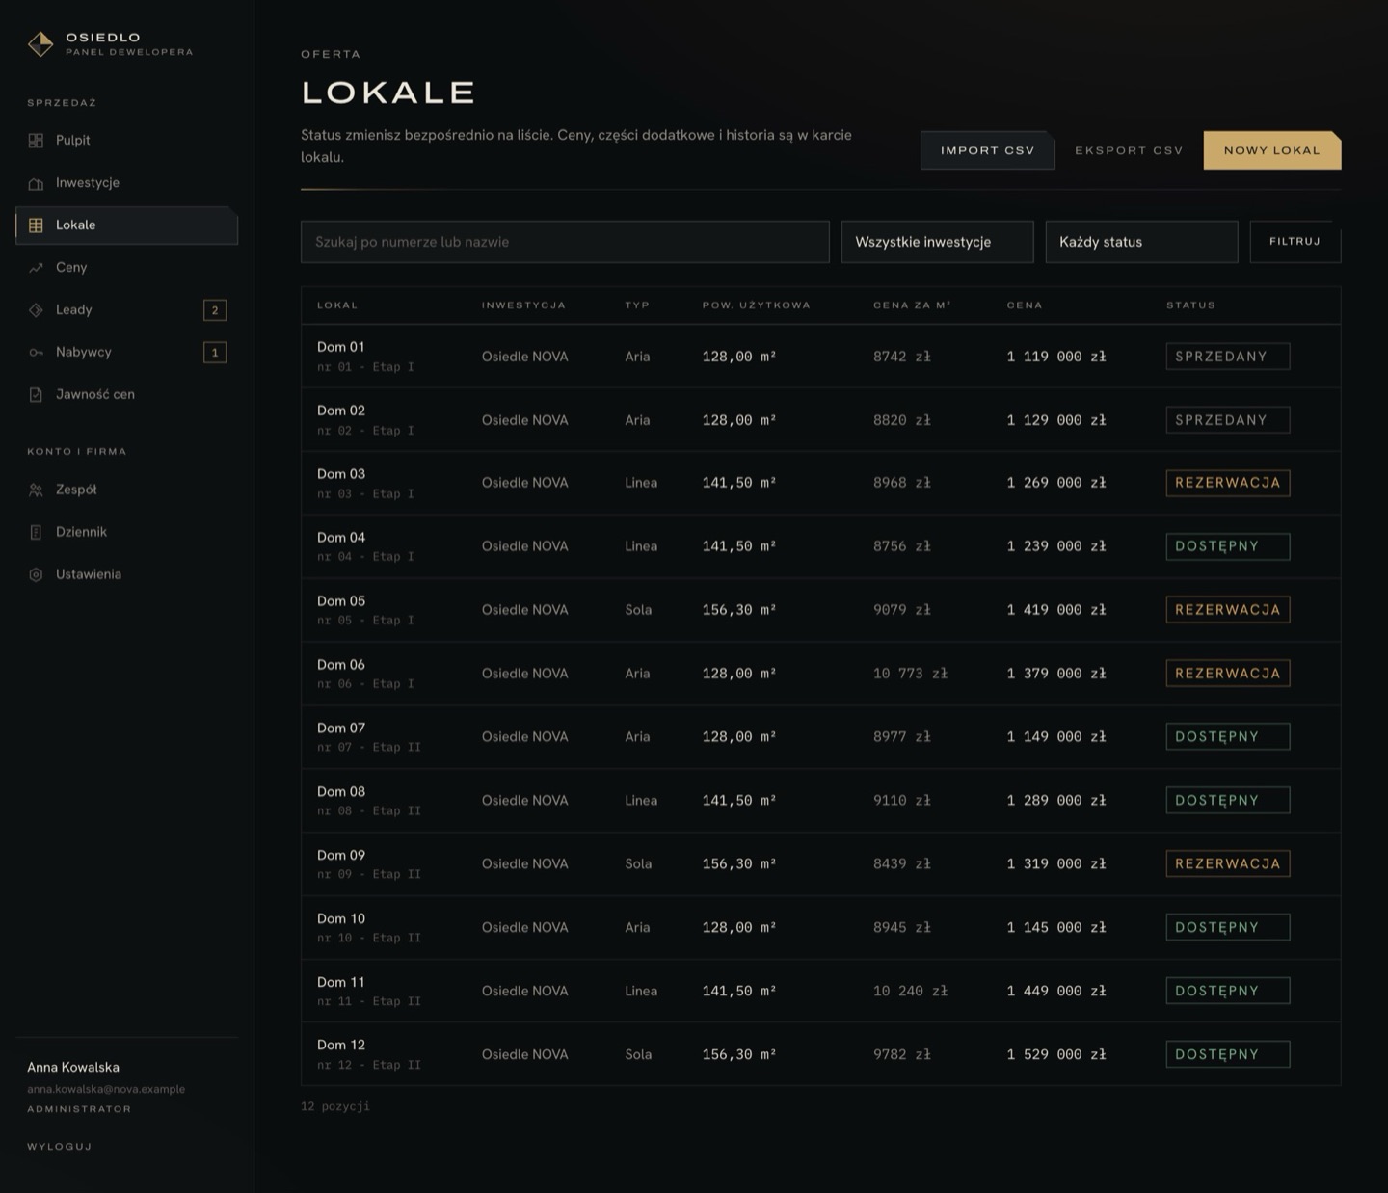The image size is (1388, 1193).
Task: Change status SPRZEDANY for Dom 02
Action: (1227, 420)
